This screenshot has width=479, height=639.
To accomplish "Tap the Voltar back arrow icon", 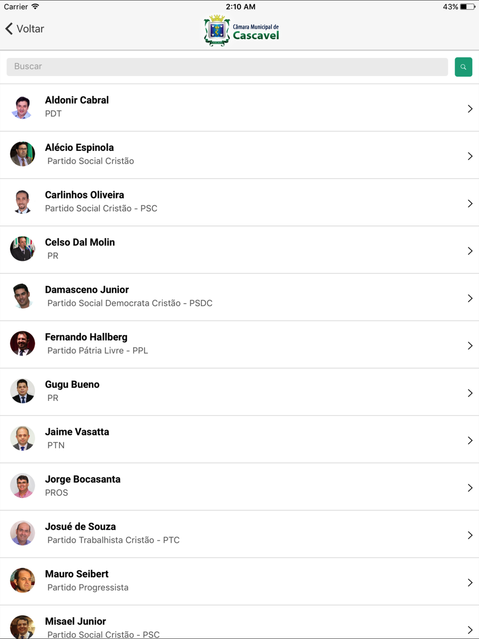I will pyautogui.click(x=9, y=29).
